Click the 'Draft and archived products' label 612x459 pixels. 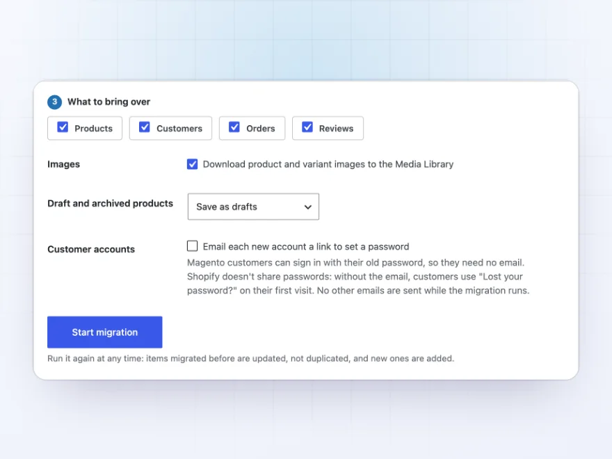point(110,203)
